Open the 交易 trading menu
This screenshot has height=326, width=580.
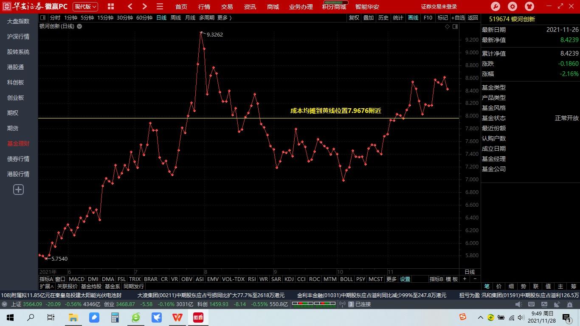click(x=227, y=7)
